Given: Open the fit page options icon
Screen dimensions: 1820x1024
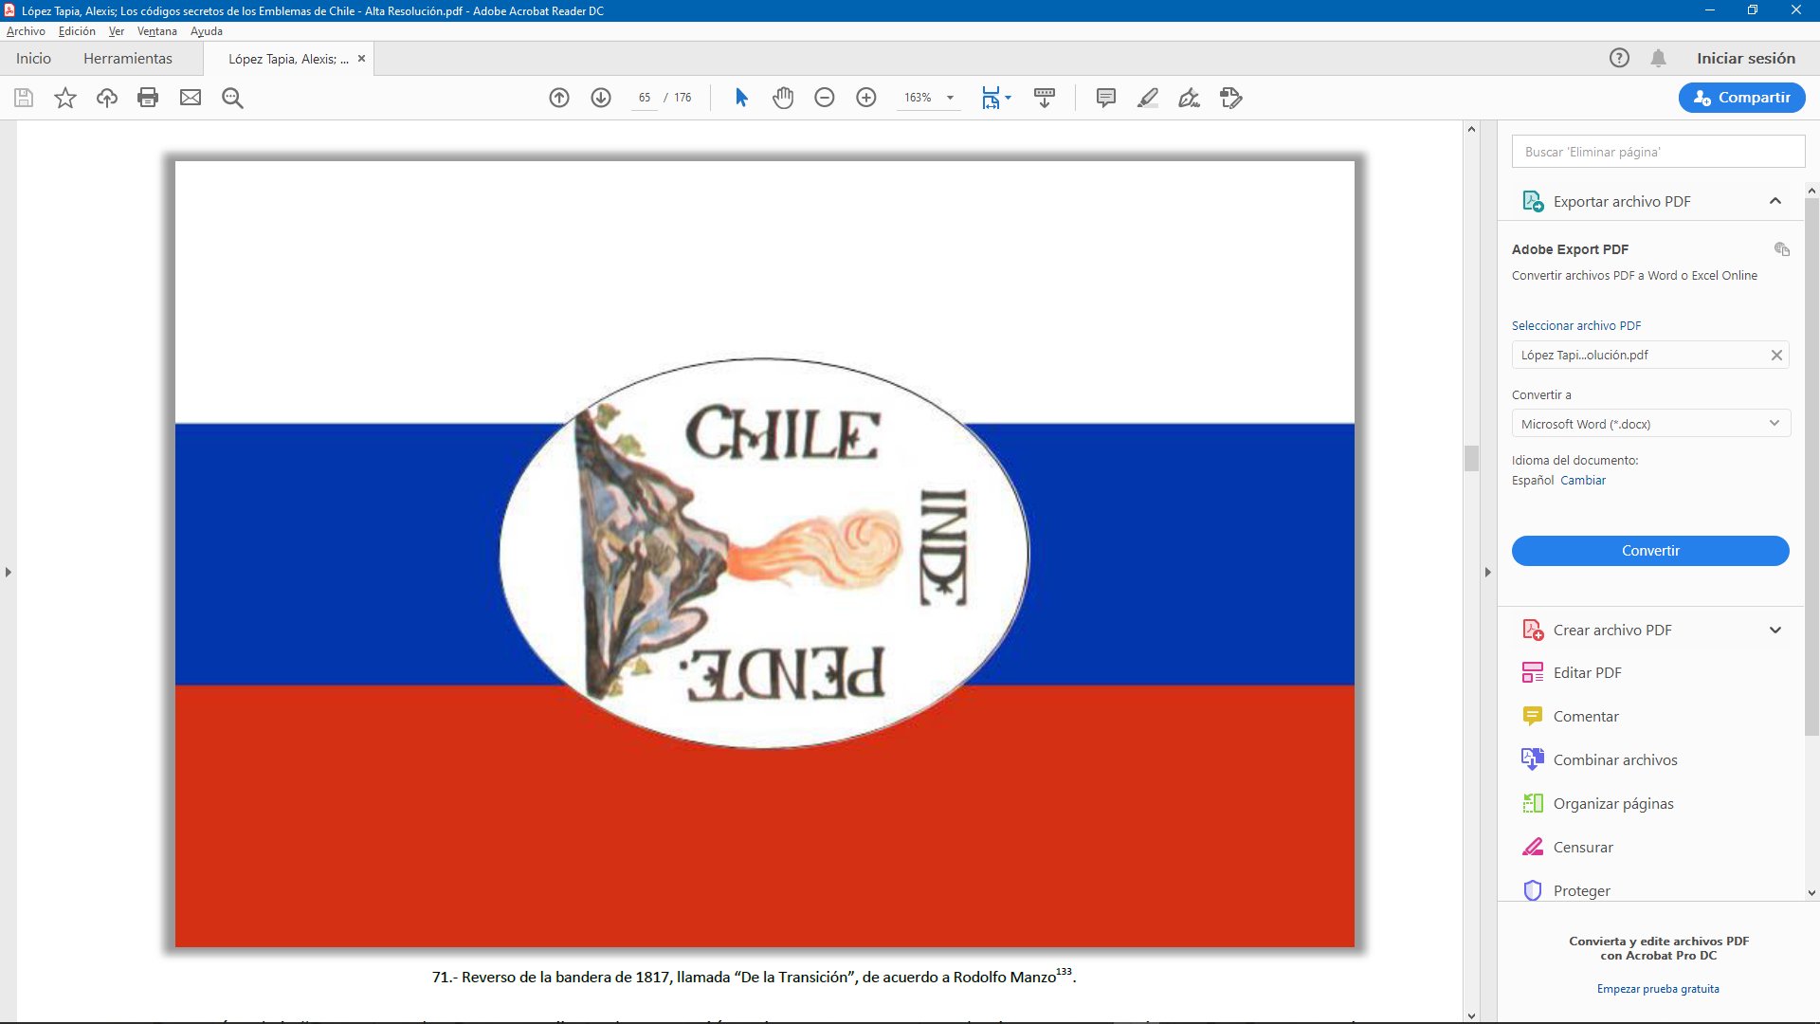Looking at the screenshot, I should pos(996,98).
